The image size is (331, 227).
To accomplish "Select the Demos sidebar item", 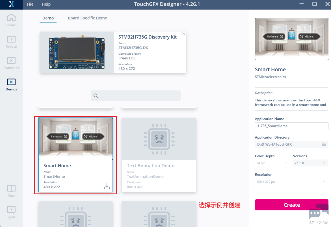I will [x=11, y=84].
